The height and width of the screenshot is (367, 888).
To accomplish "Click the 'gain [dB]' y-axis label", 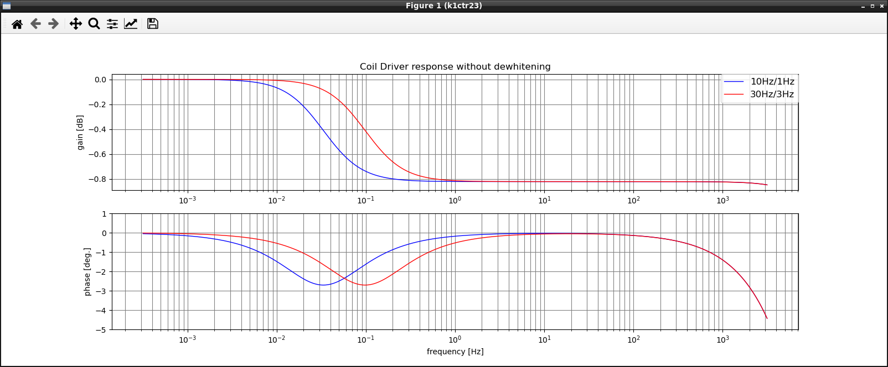I will 80,133.
